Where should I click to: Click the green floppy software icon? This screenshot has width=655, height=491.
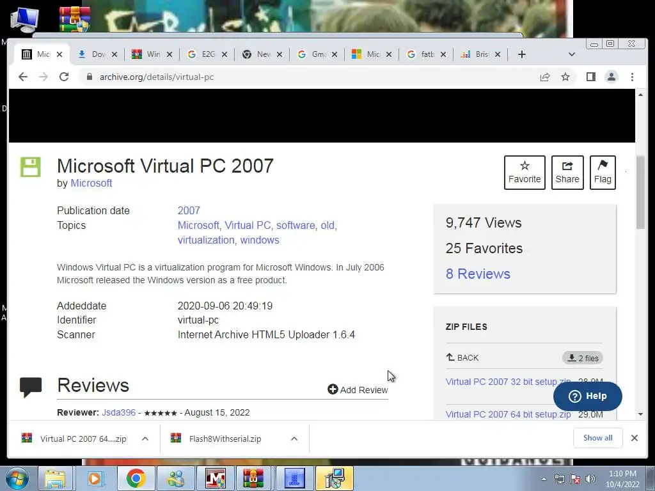pos(31,167)
